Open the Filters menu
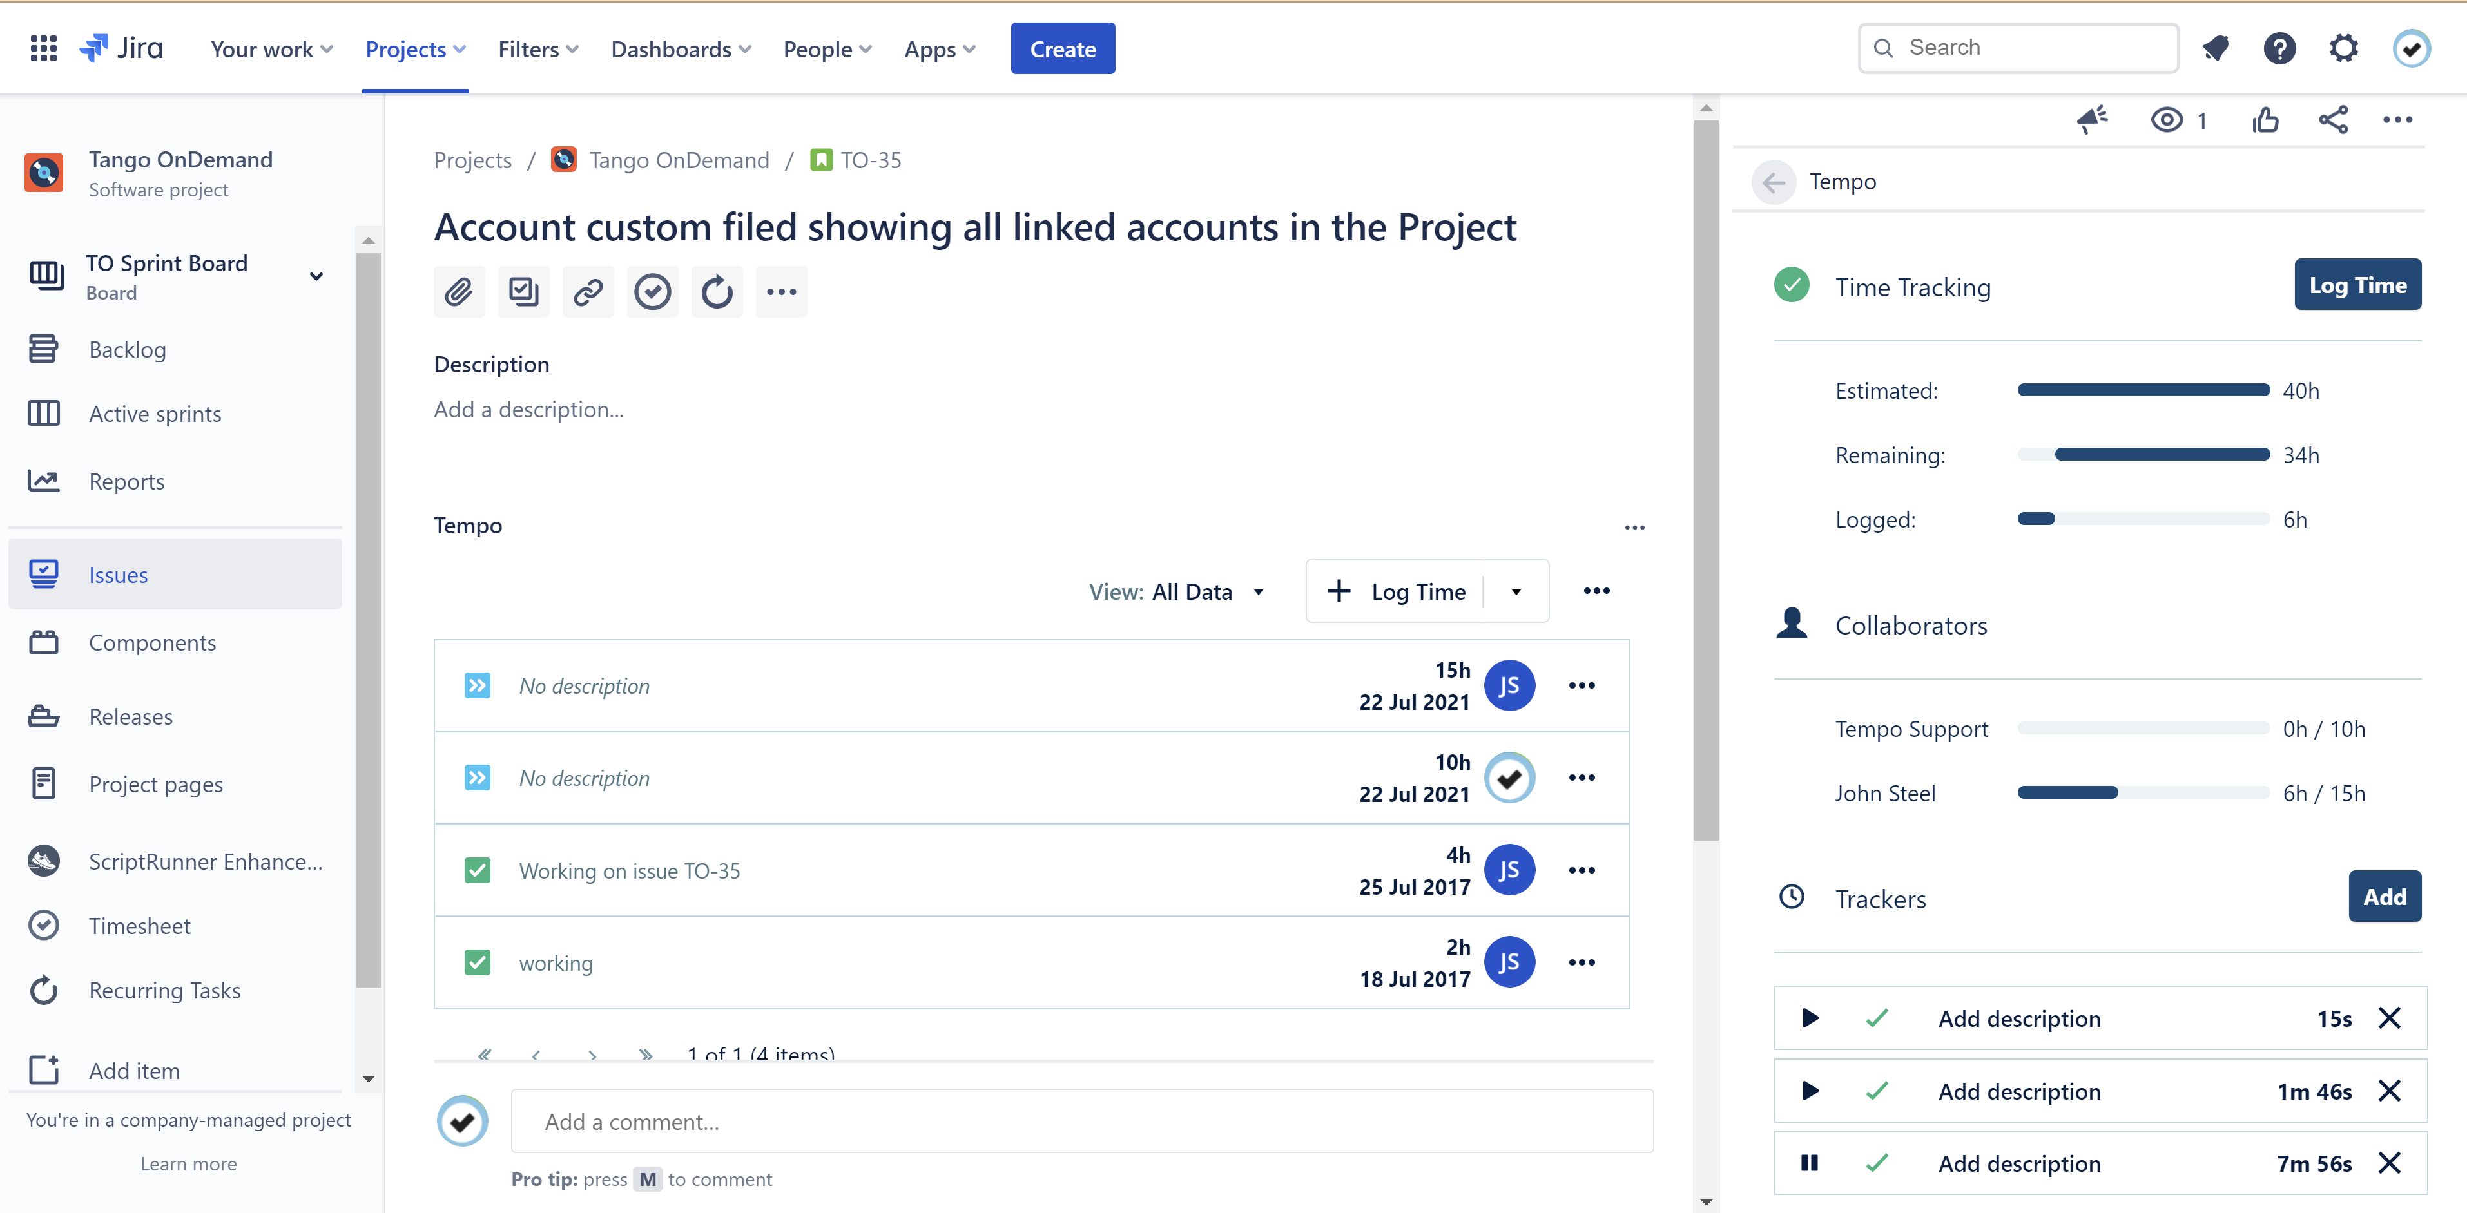 tap(537, 49)
